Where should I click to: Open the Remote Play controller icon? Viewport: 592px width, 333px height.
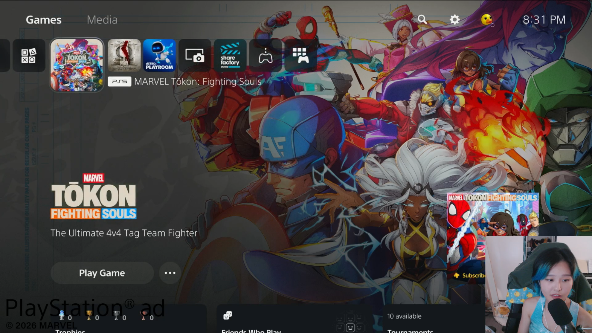point(265,55)
